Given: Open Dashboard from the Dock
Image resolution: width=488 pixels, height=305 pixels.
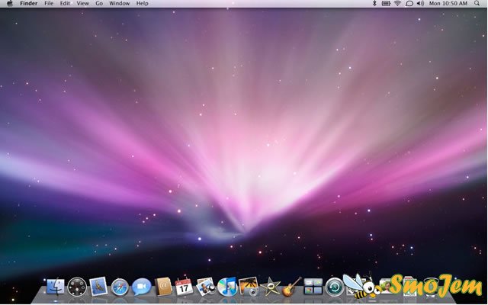Looking at the screenshot, I should point(77,287).
